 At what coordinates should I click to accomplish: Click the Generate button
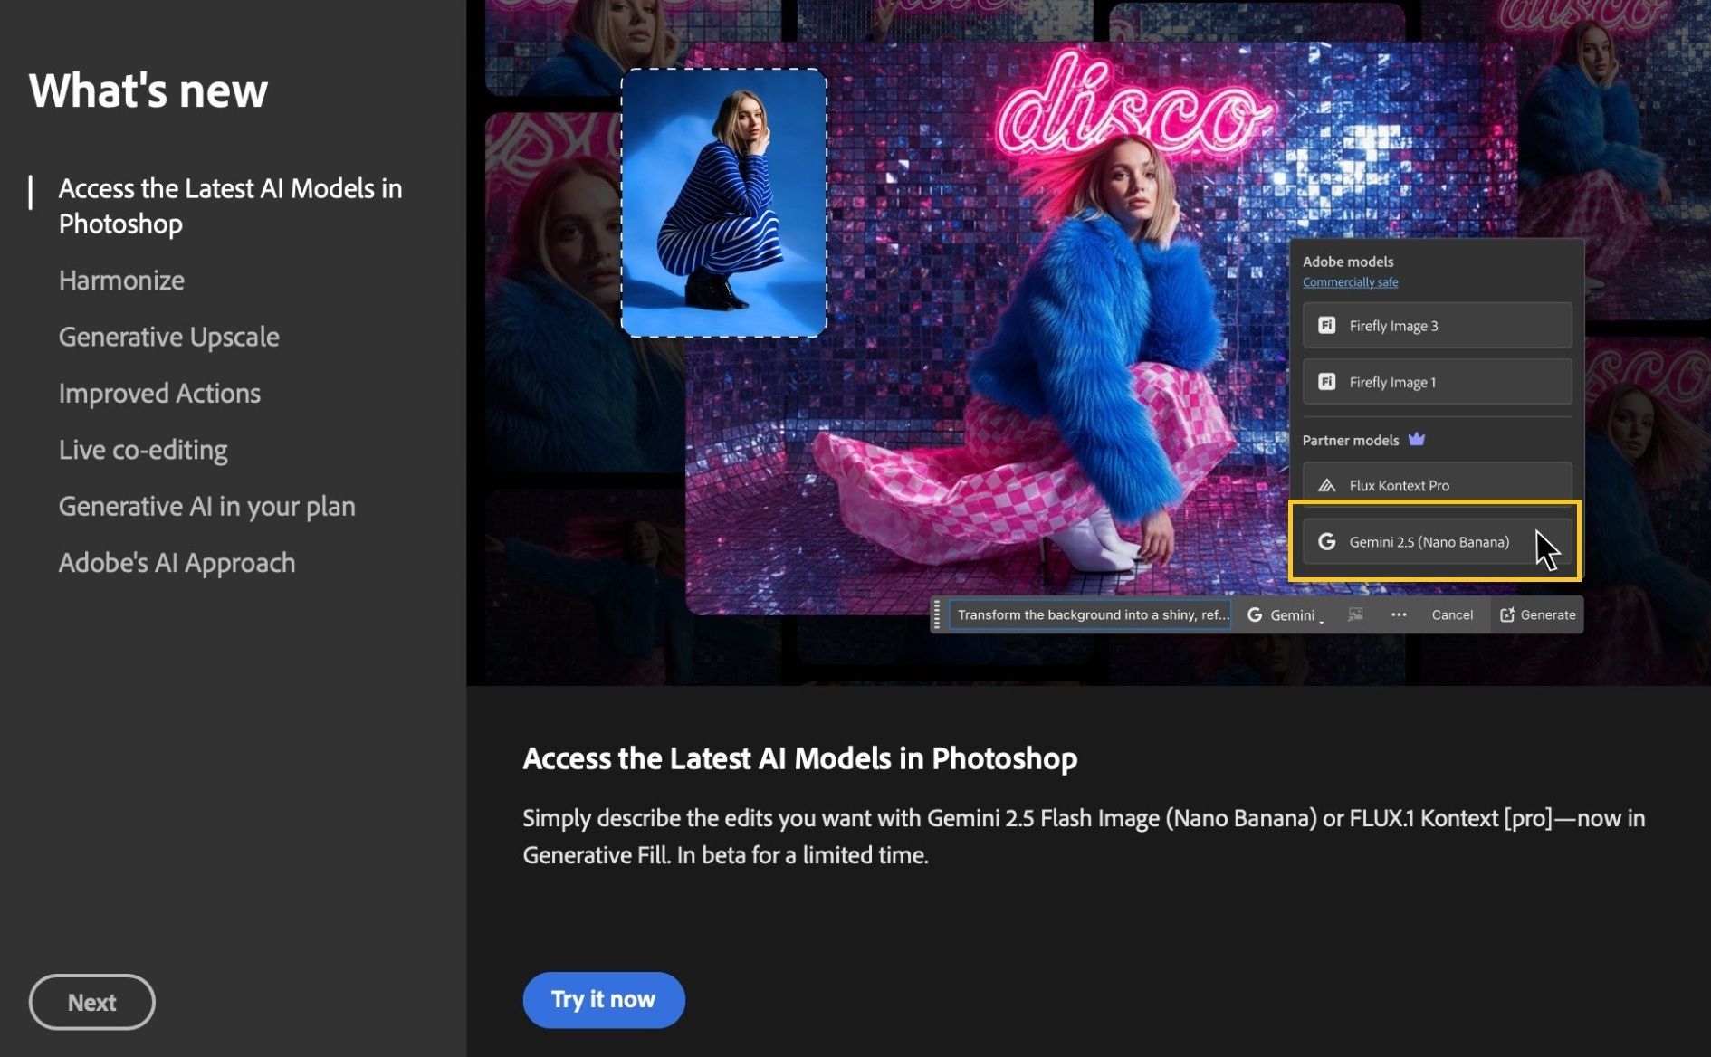click(1537, 614)
